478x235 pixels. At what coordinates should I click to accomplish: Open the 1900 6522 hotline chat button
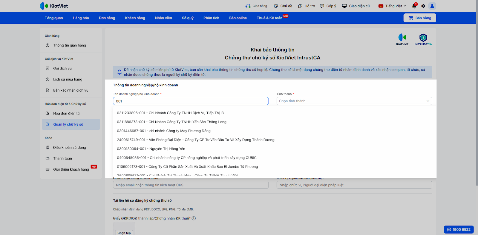[x=459, y=229]
